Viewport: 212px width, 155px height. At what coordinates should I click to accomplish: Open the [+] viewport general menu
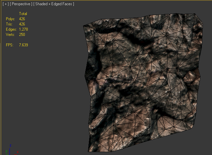pos(6,4)
